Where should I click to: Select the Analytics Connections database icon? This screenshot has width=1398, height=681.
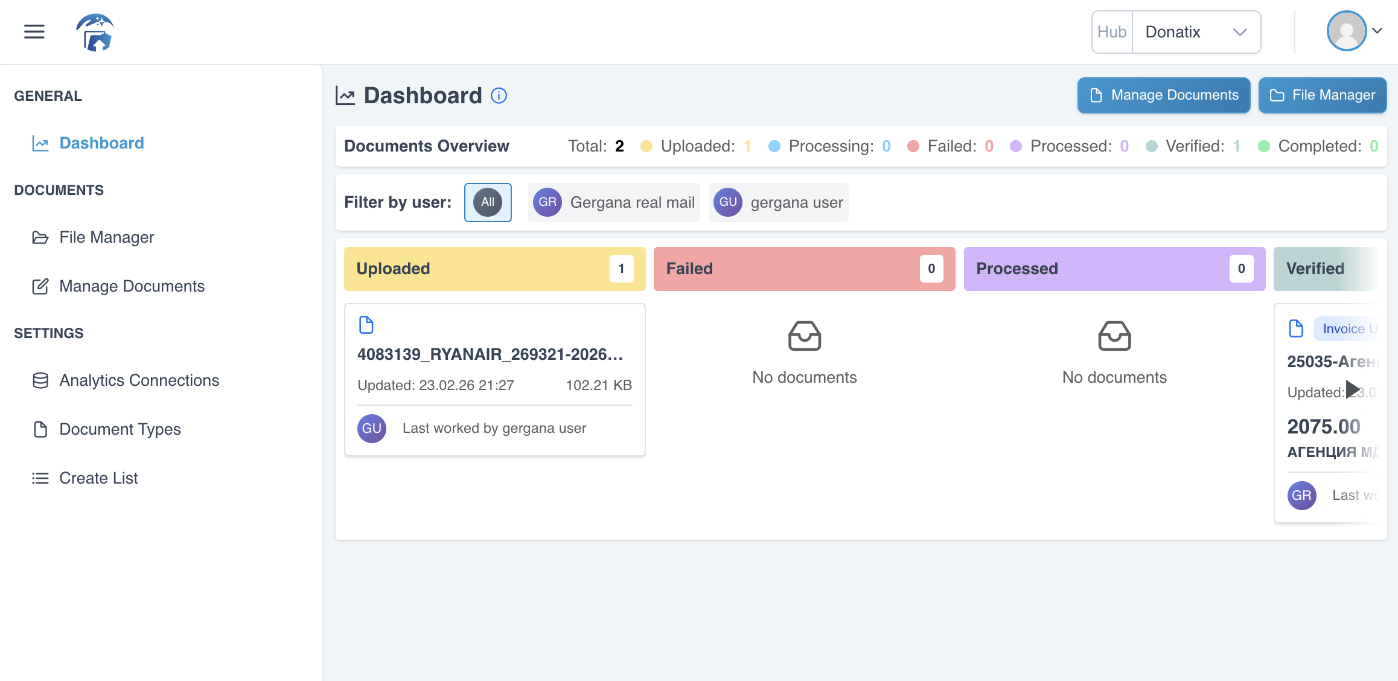point(40,380)
